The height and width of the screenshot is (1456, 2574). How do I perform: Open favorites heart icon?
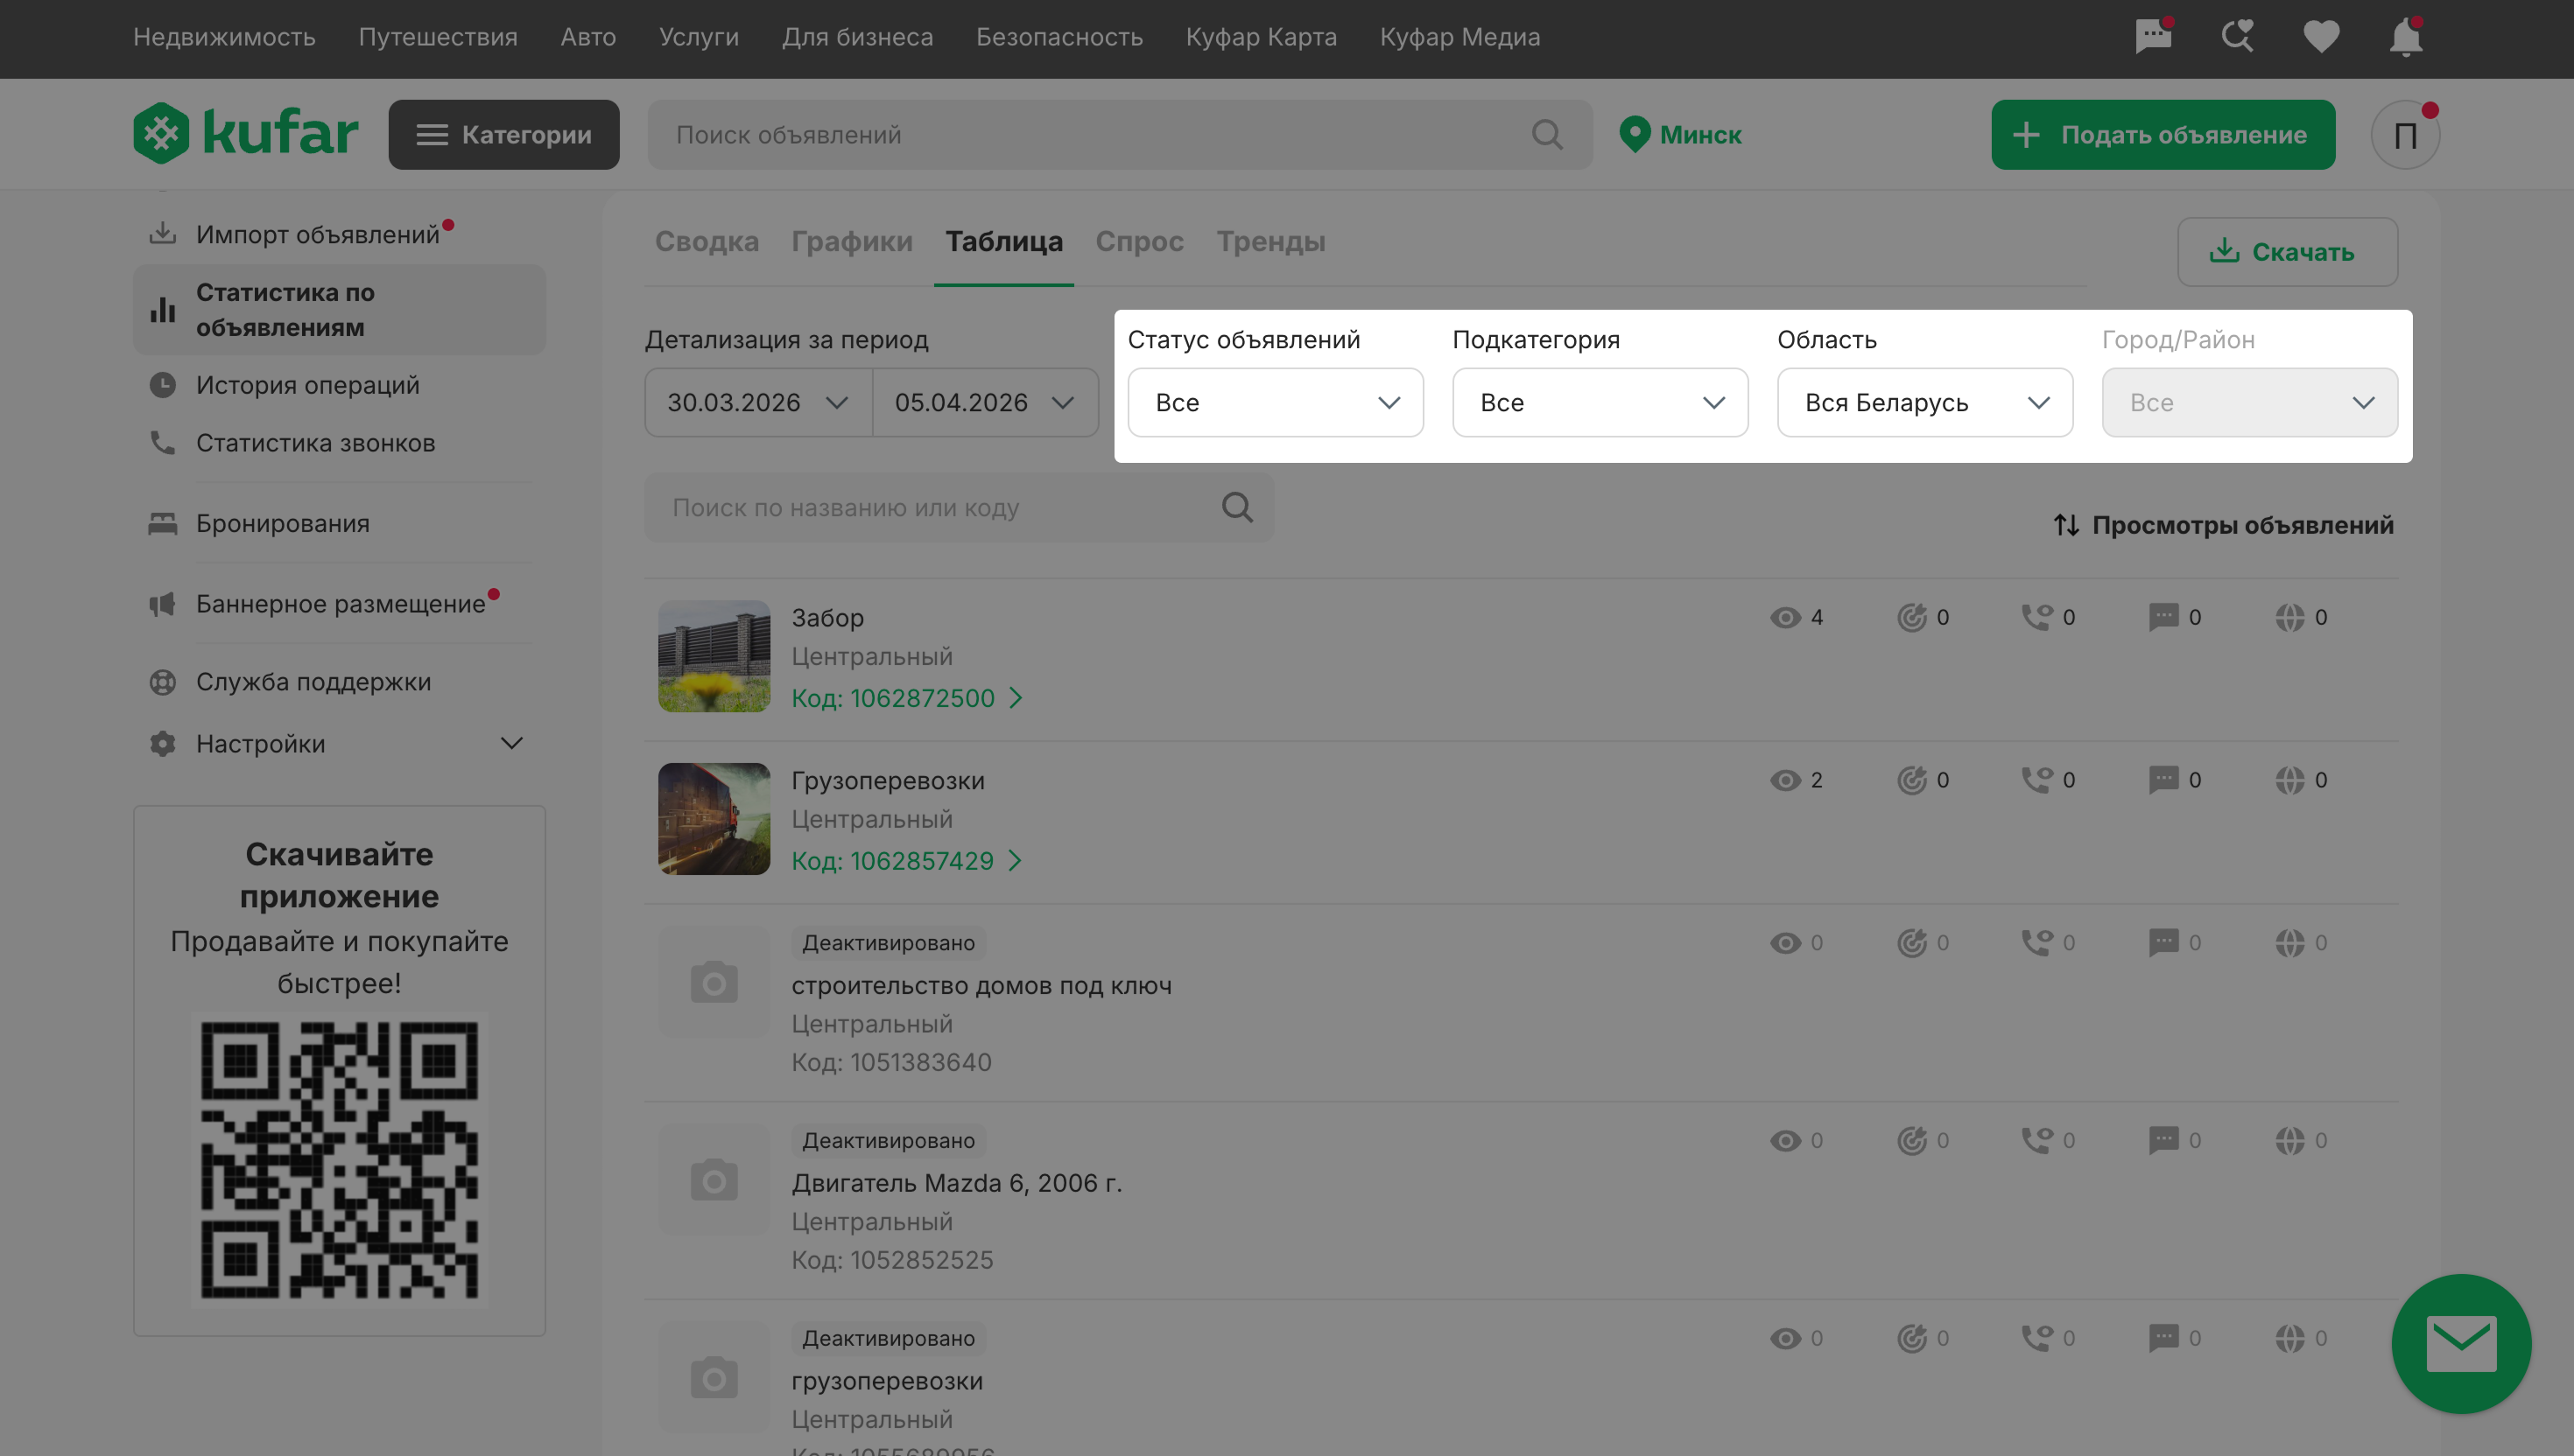pos(2321,37)
